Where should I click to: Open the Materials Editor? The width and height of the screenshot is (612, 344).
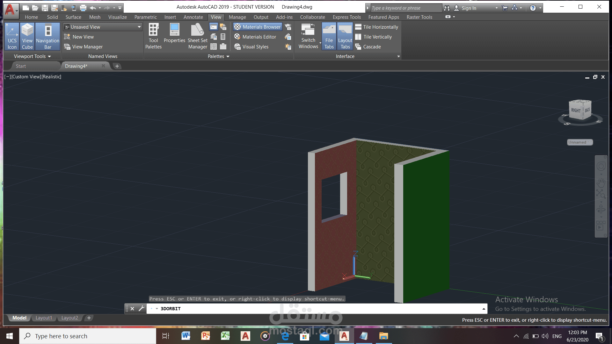tap(255, 37)
